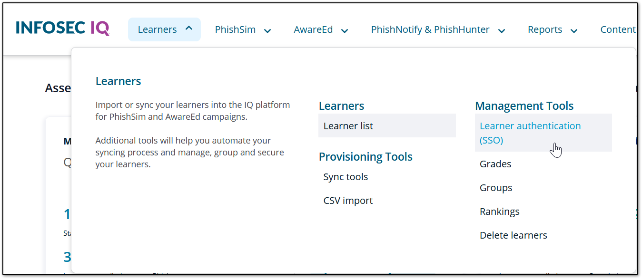View the Grades page
The image size is (642, 279).
pyautogui.click(x=495, y=164)
